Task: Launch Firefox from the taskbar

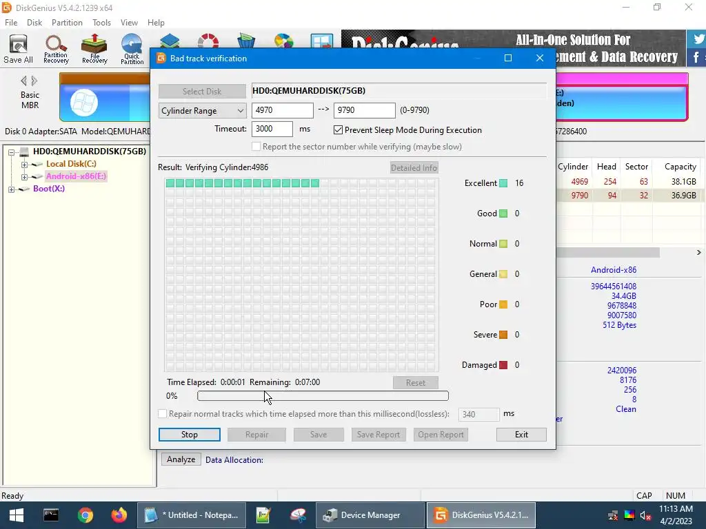Action: click(x=119, y=515)
